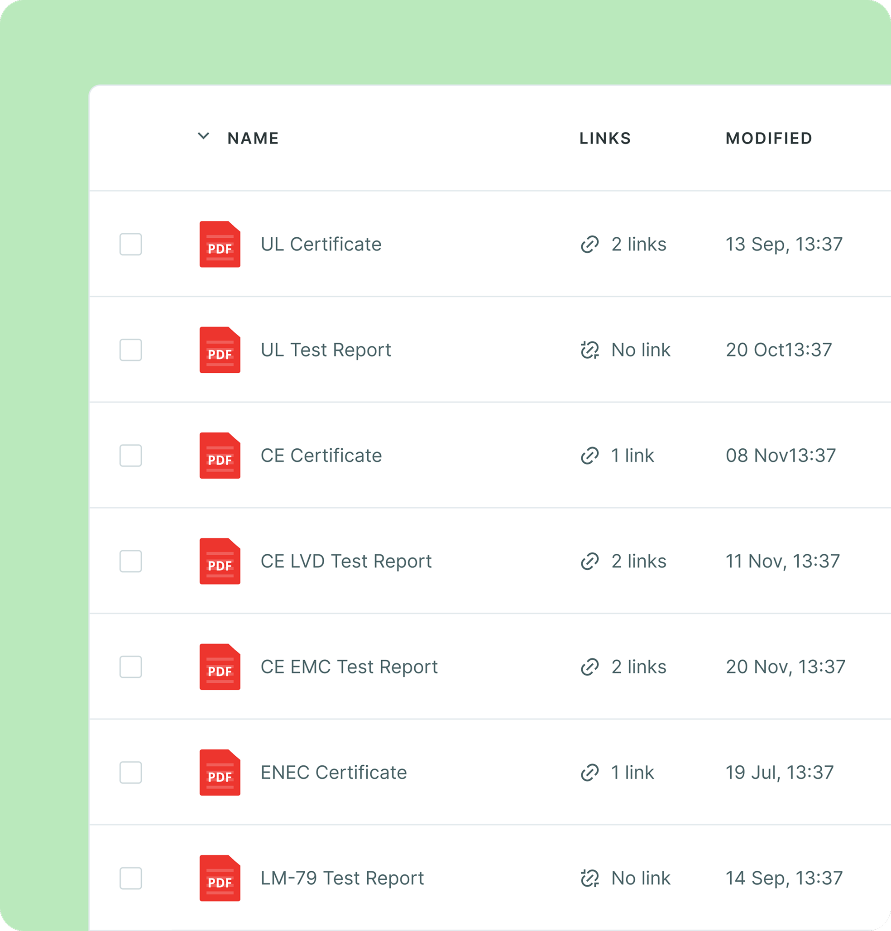Click the date "08 Nov13:37"
891x931 pixels.
pyautogui.click(x=781, y=456)
